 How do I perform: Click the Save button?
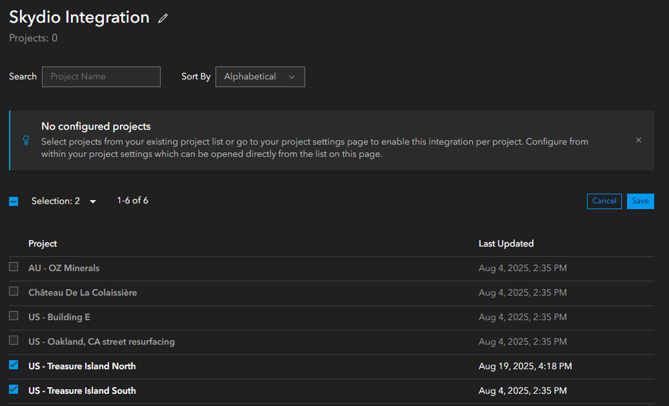tap(640, 201)
